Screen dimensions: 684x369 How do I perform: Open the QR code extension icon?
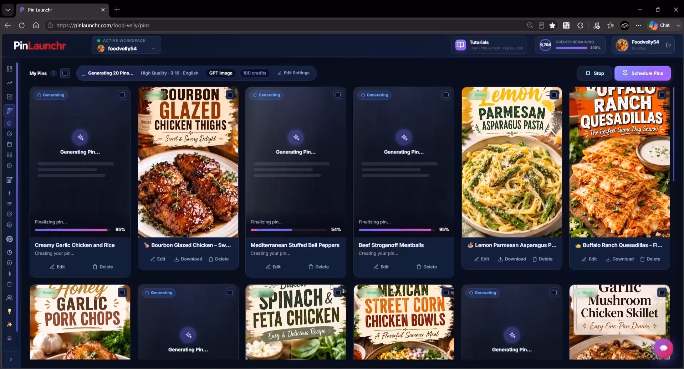click(x=566, y=25)
